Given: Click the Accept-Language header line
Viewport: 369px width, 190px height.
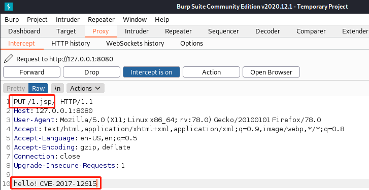Looking at the screenshot, I should tap(76, 138).
